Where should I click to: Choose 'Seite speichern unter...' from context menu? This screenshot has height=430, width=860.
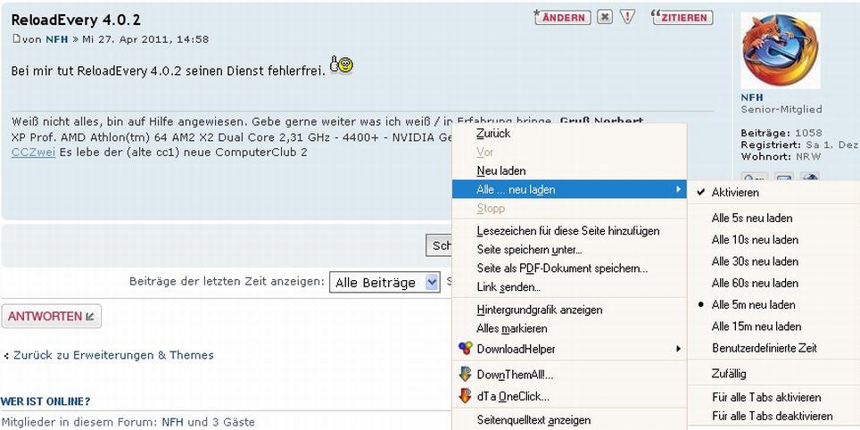[529, 250]
